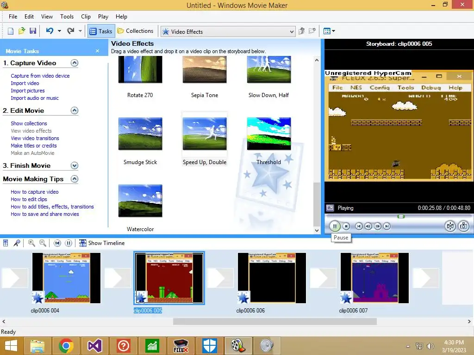
Task: Create a new project with the toolbar icon
Action: pos(10,31)
